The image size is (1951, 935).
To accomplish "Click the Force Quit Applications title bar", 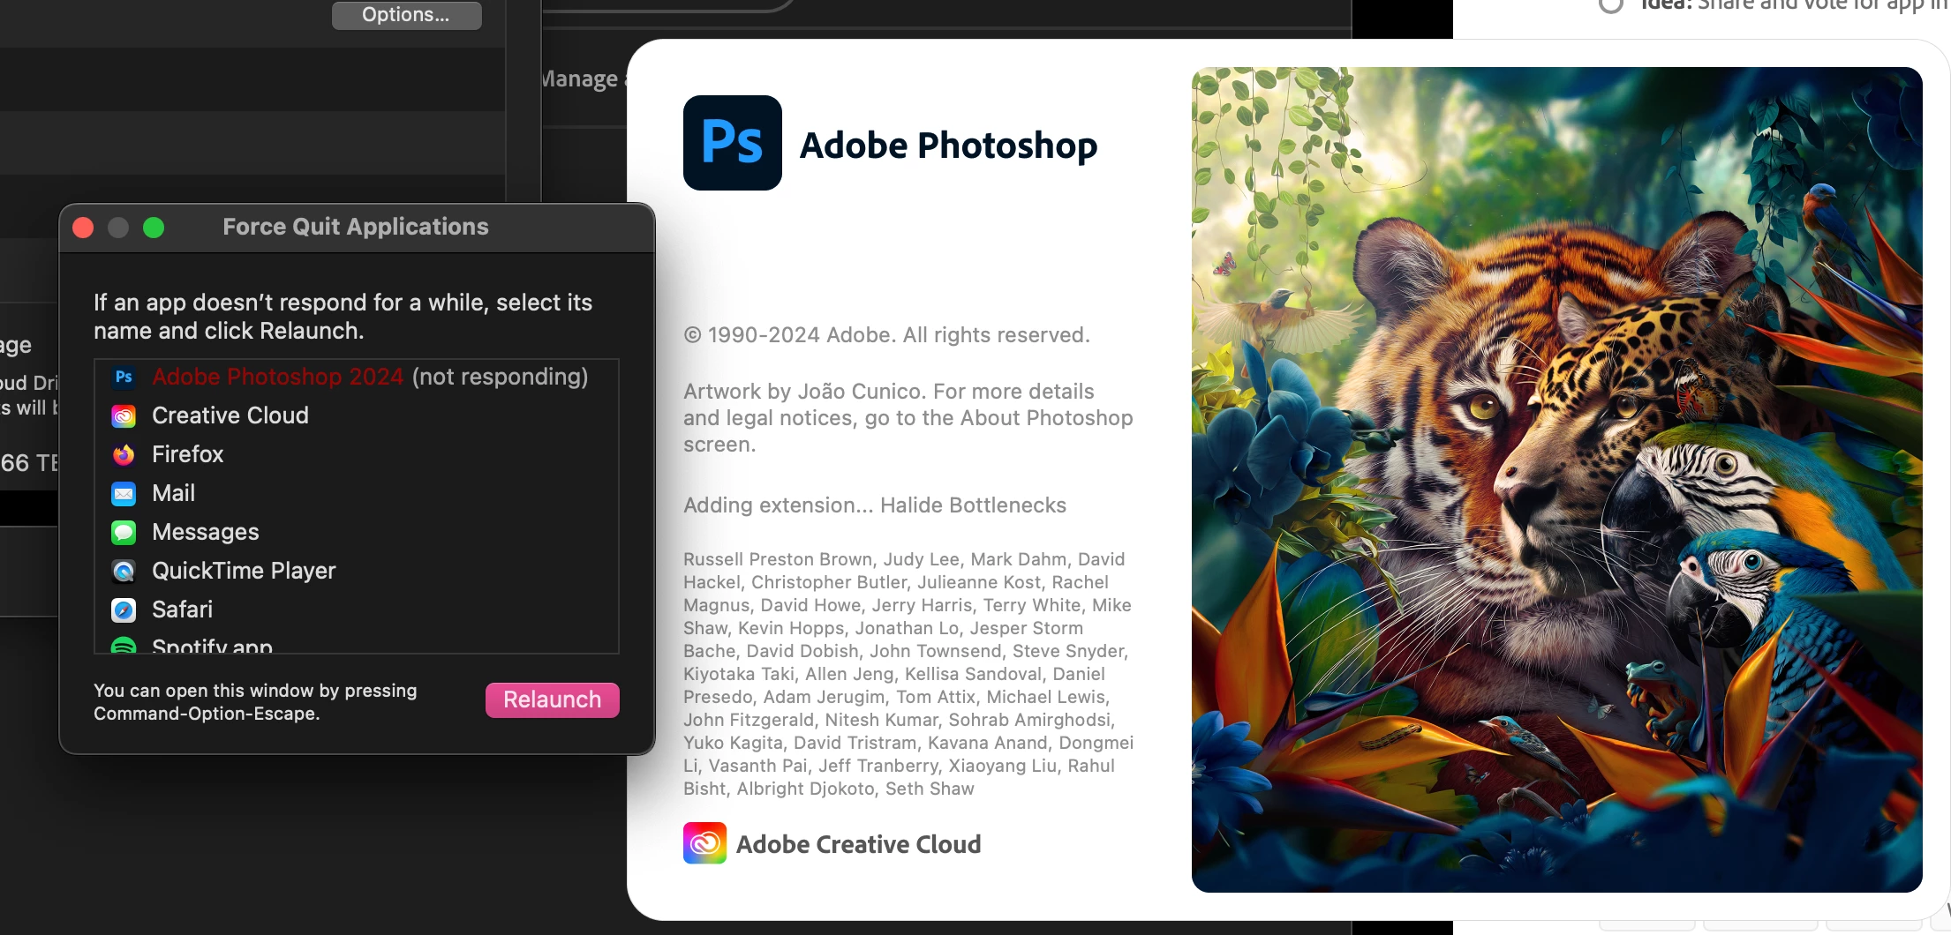I will pos(356,228).
